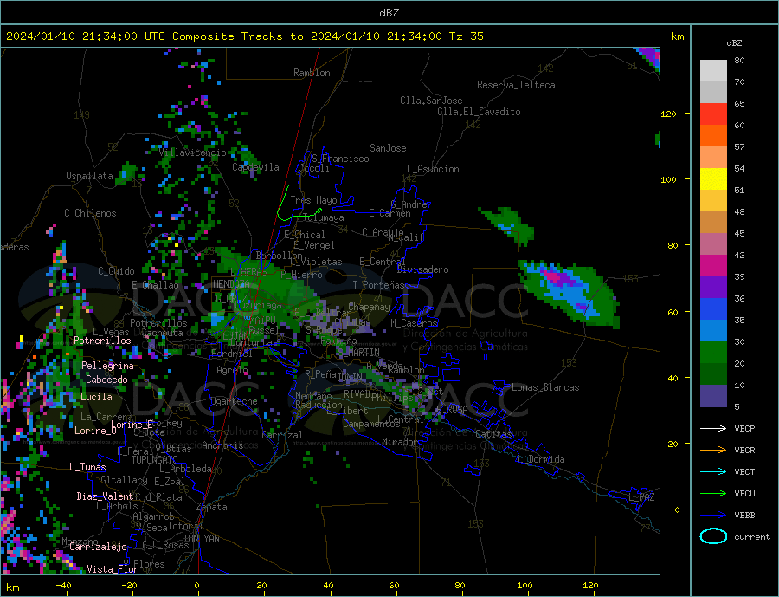Click the blue VBBB arrow in legend
779x597 pixels.
(713, 516)
